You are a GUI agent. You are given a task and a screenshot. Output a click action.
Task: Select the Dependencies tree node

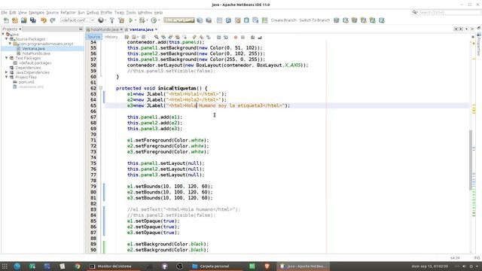tap(28, 68)
